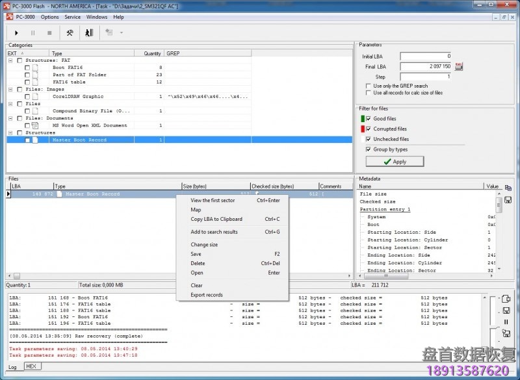
Task: Click the save icon beside Metadata panel
Action: (508, 199)
